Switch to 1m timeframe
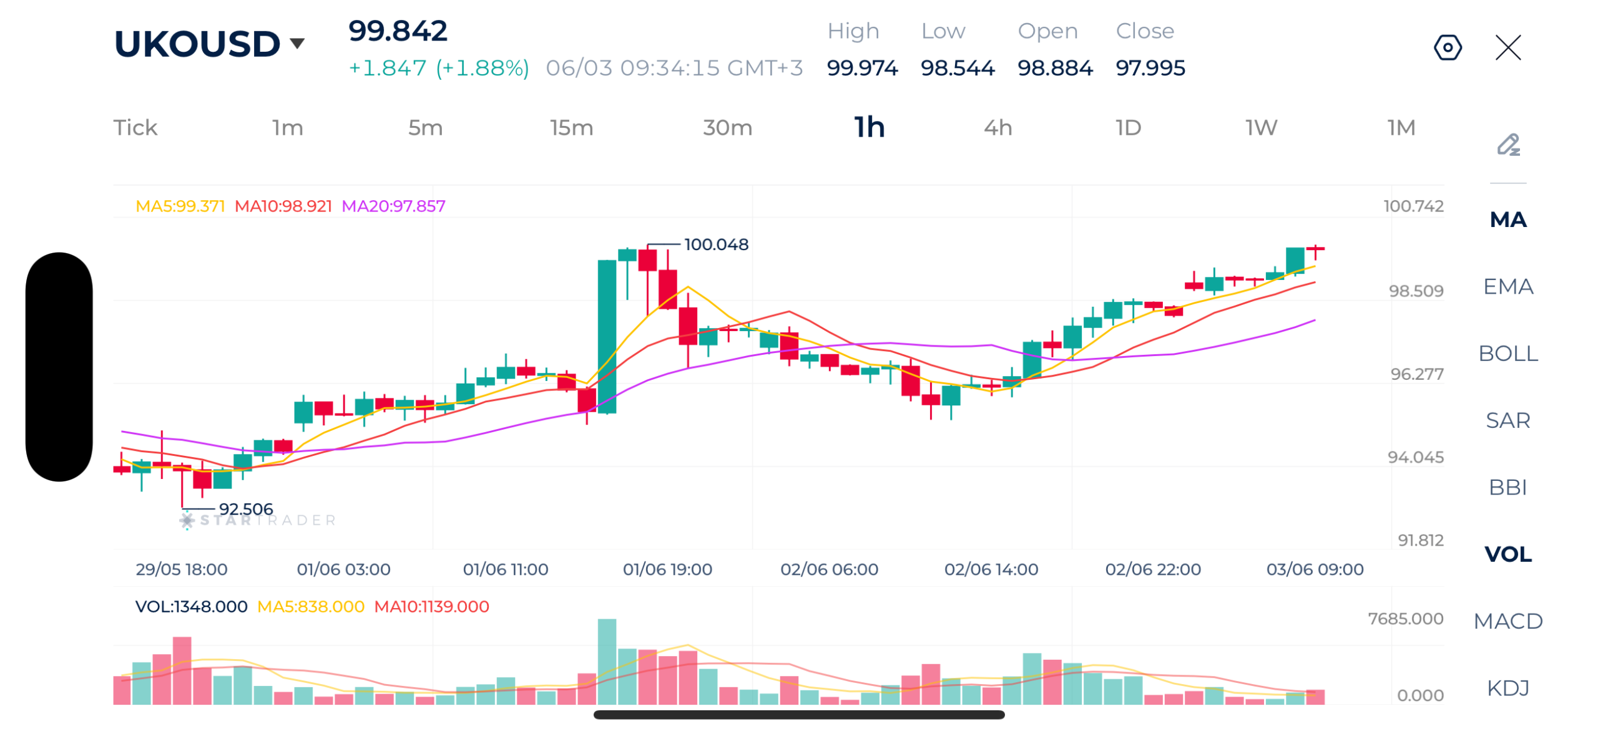 [287, 127]
